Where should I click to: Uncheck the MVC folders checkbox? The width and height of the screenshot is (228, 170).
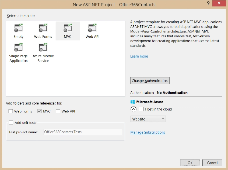[x=39, y=111]
